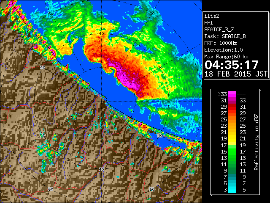Click the '---' legend label
Viewport: 270px width, 203px height.
tap(241, 94)
